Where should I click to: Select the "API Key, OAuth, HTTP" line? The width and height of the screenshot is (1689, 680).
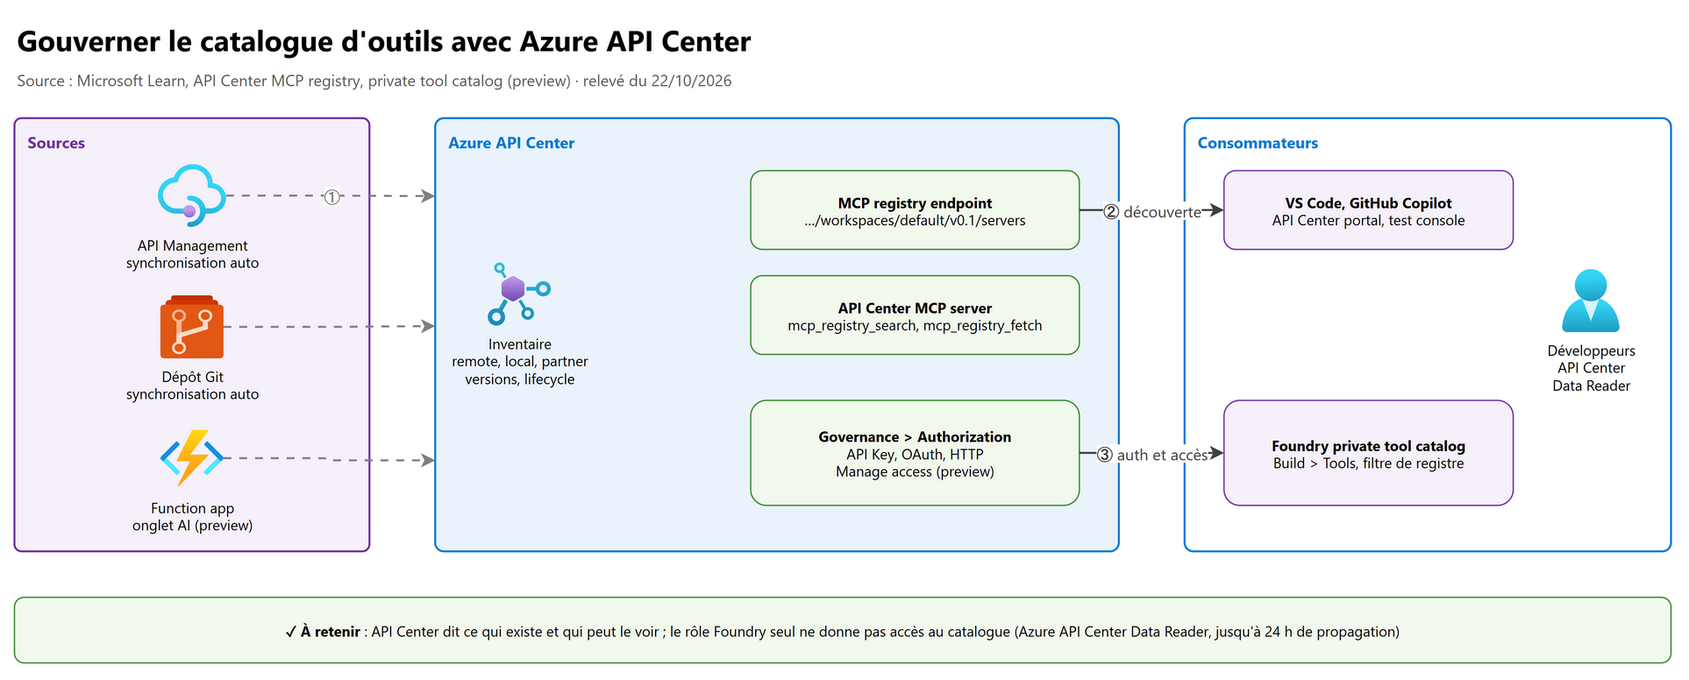click(x=915, y=455)
